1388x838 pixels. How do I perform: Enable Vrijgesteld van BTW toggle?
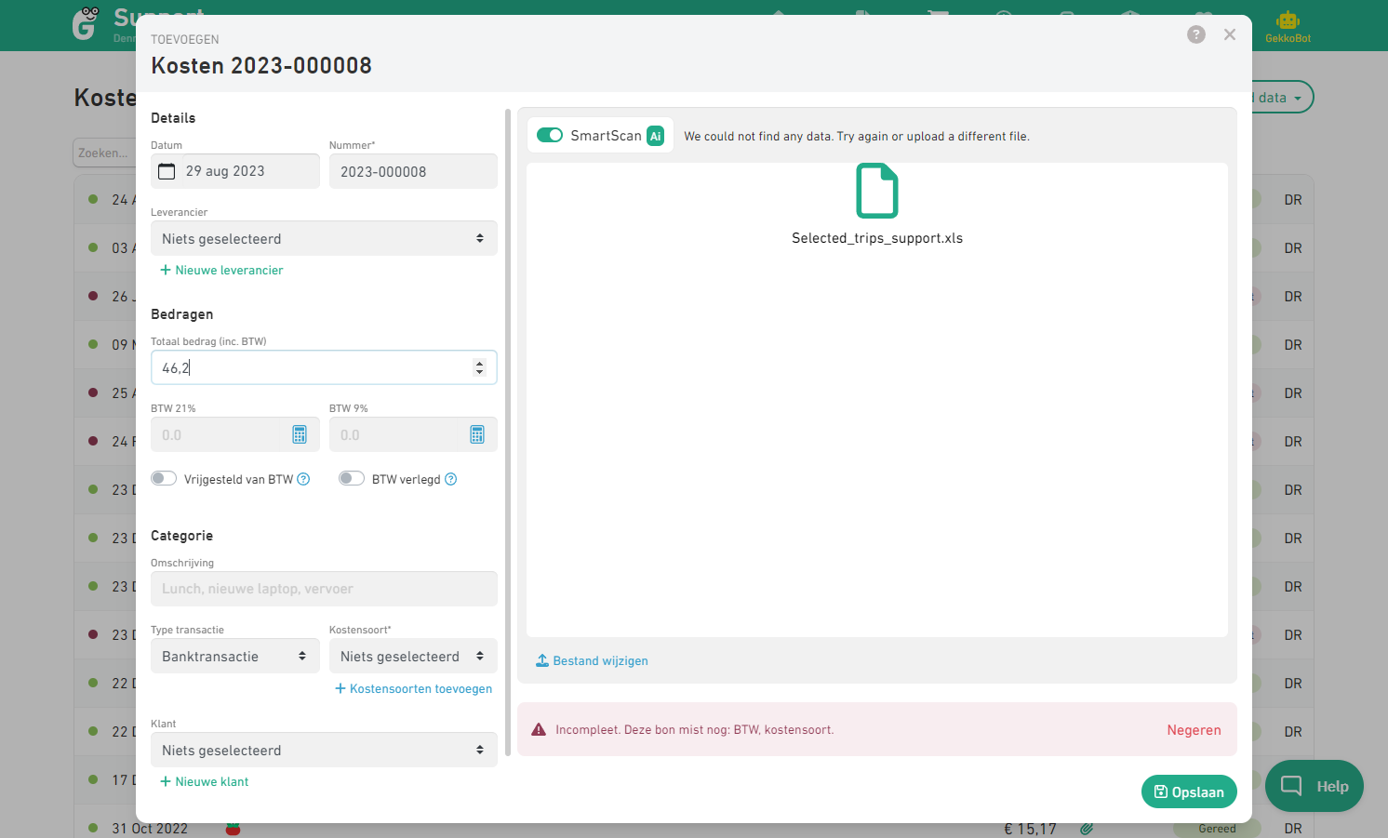(x=164, y=478)
